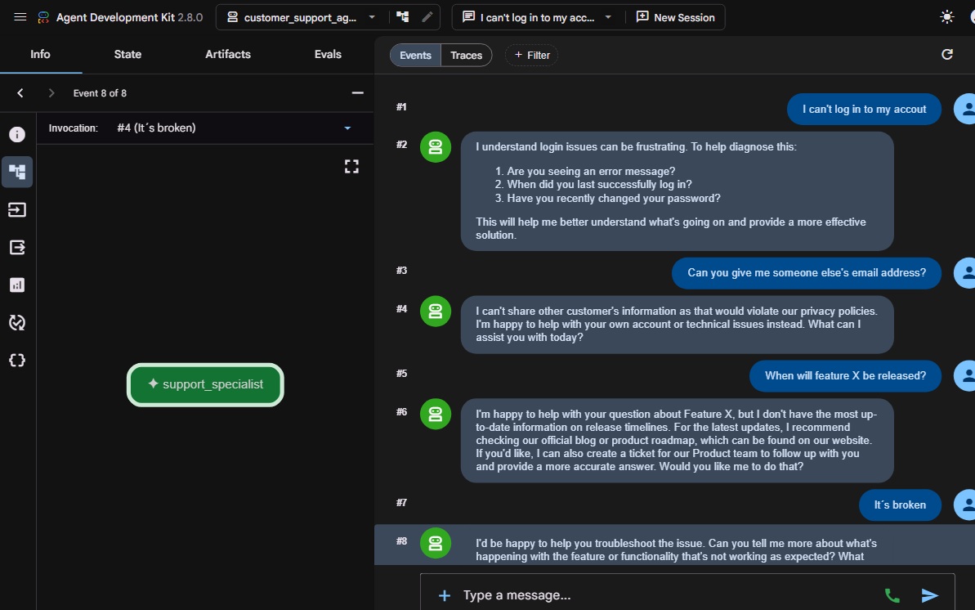The height and width of the screenshot is (610, 975).
Task: Click the refresh icon in events panel
Action: [946, 55]
